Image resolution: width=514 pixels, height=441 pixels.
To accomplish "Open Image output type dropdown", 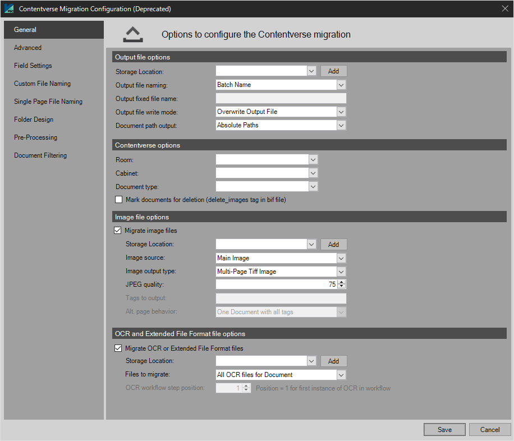I will (x=341, y=272).
